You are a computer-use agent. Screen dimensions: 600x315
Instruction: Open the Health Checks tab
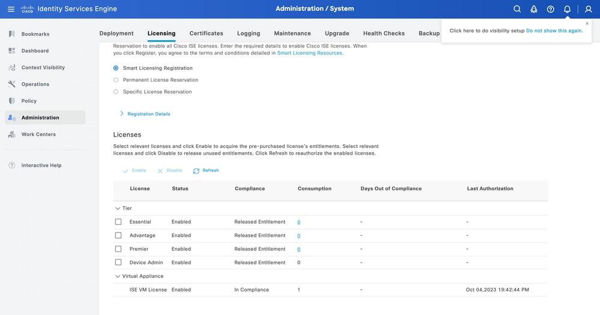tap(384, 34)
